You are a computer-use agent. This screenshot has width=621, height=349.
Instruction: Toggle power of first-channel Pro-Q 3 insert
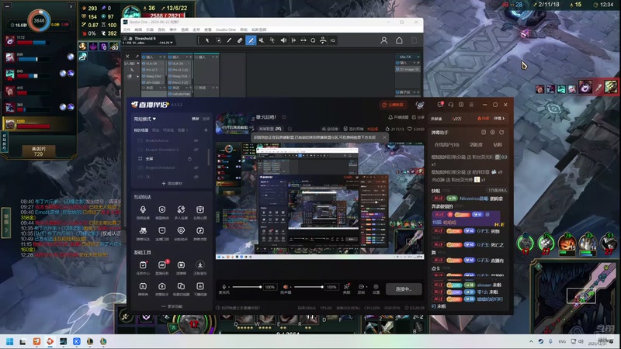(x=144, y=70)
